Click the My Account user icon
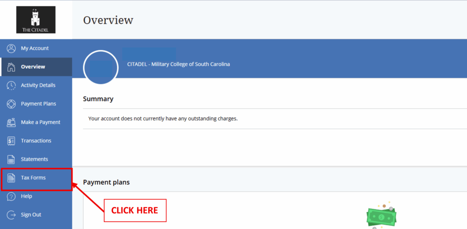Viewport: 467px width, 229px height. (11, 48)
